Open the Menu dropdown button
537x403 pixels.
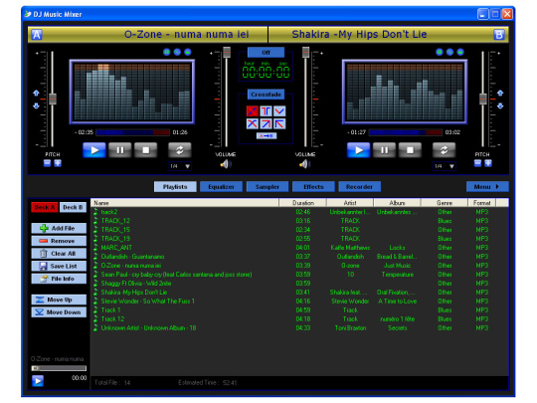[487, 187]
